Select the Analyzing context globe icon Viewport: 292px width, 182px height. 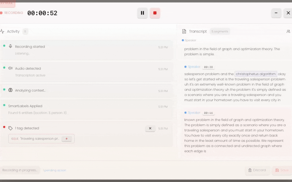(x=10, y=90)
